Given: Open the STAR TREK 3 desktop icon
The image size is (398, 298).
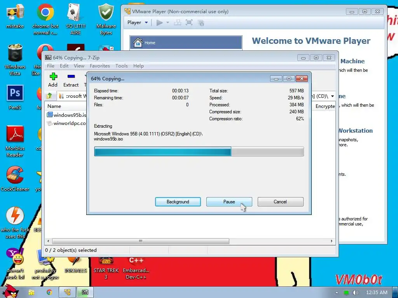Looking at the screenshot, I should pyautogui.click(x=106, y=268).
